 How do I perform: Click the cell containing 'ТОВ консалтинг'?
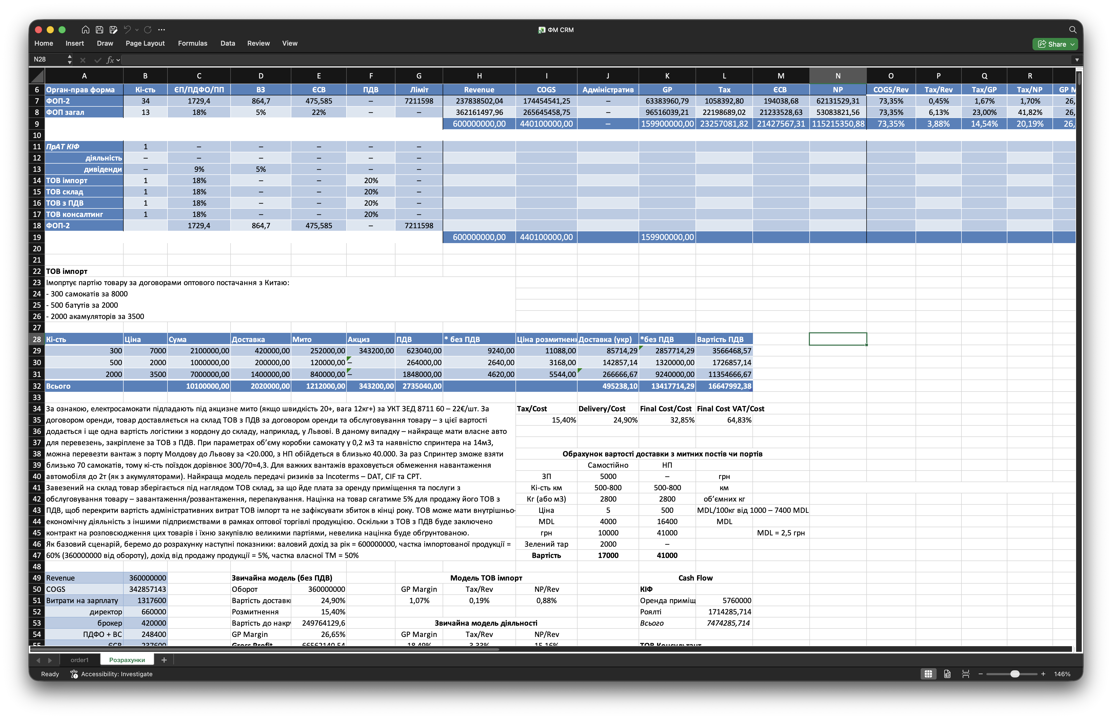click(84, 214)
